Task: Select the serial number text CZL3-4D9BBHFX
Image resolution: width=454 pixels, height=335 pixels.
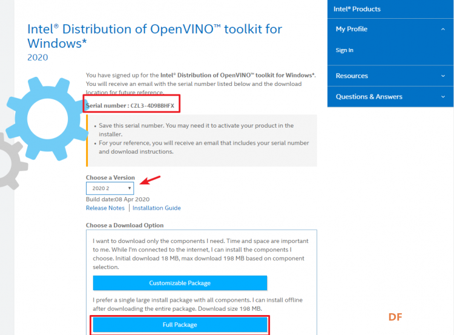Action: point(153,106)
